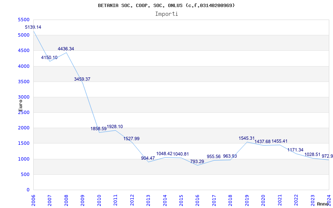This screenshot has width=333, height=208.
Task: Click the y-axis value 2000
Action: coord(24,128)
